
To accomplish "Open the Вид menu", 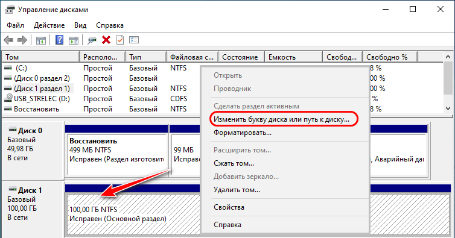I will pos(80,25).
